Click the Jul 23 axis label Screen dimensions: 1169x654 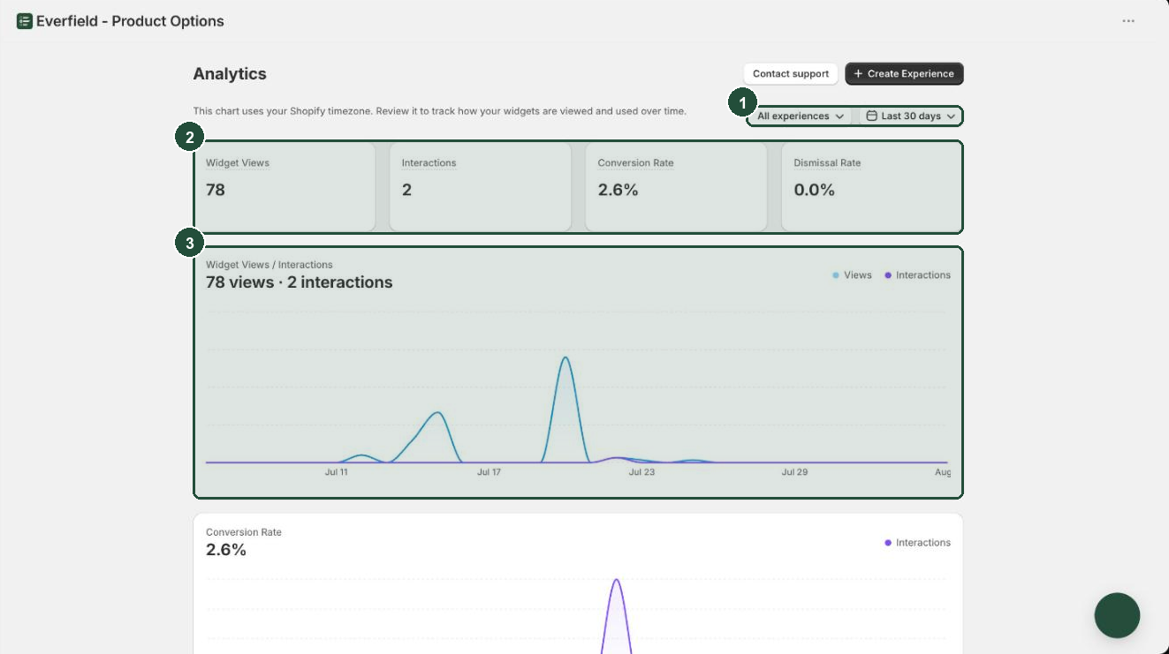(x=641, y=472)
